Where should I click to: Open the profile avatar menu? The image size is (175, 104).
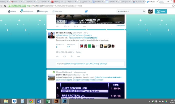pyautogui.click(x=150, y=11)
